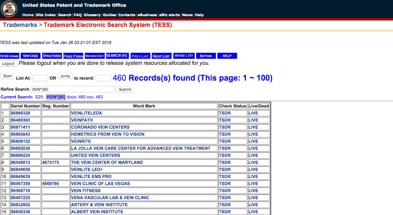Click Search OG button
Viewport: 393px width, 215px height.
pos(117,55)
